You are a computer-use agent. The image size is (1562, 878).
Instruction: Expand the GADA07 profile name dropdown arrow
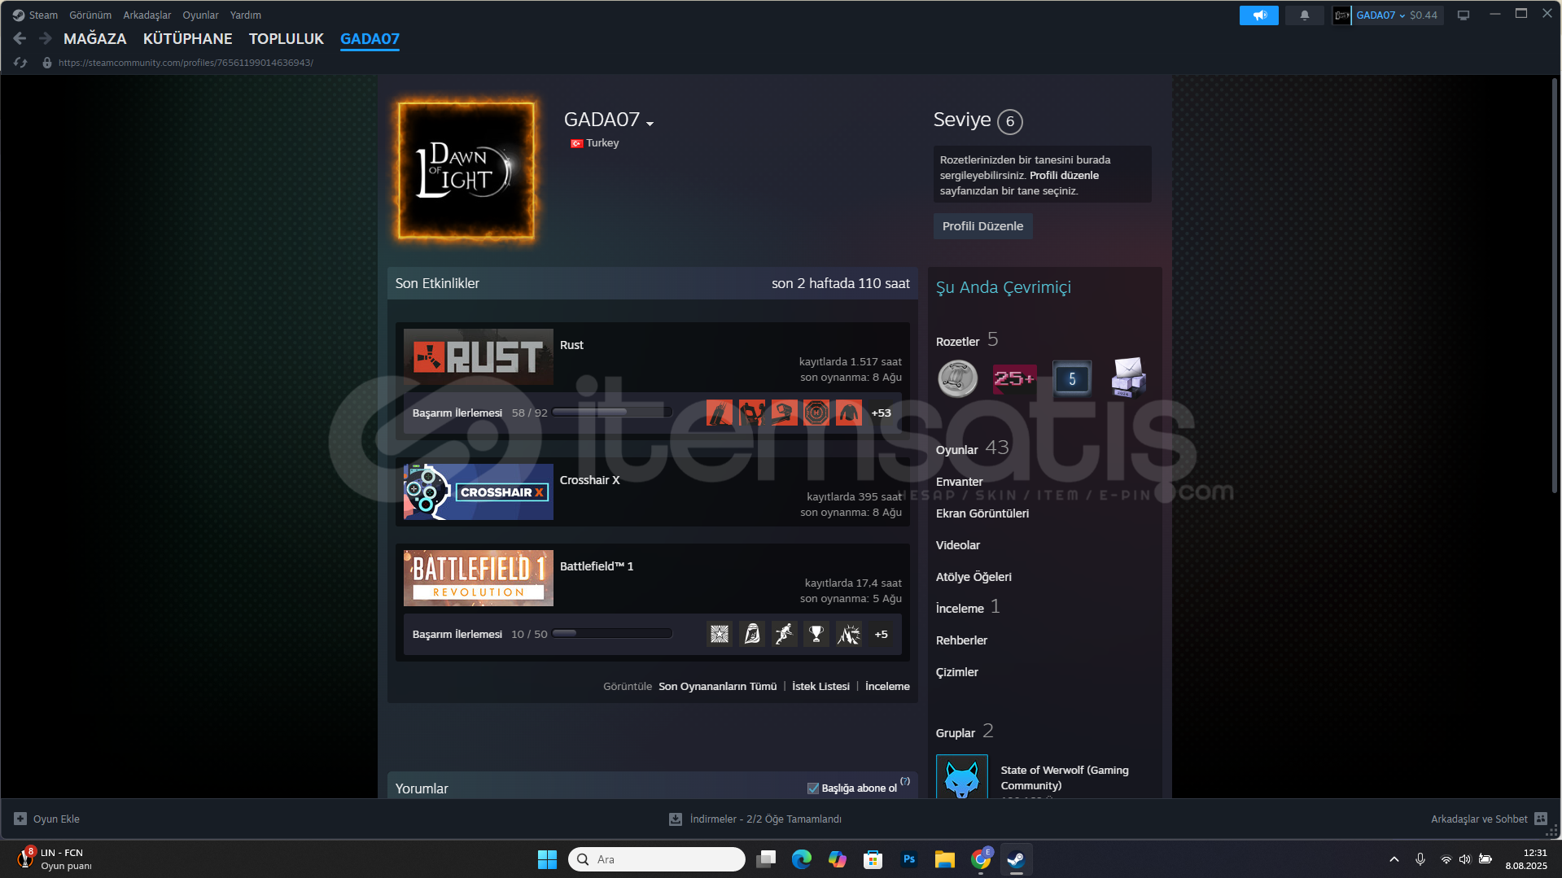650,124
